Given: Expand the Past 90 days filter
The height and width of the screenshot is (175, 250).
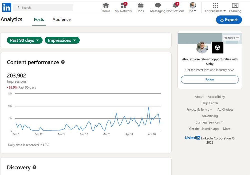Looking at the screenshot, I should tap(25, 40).
